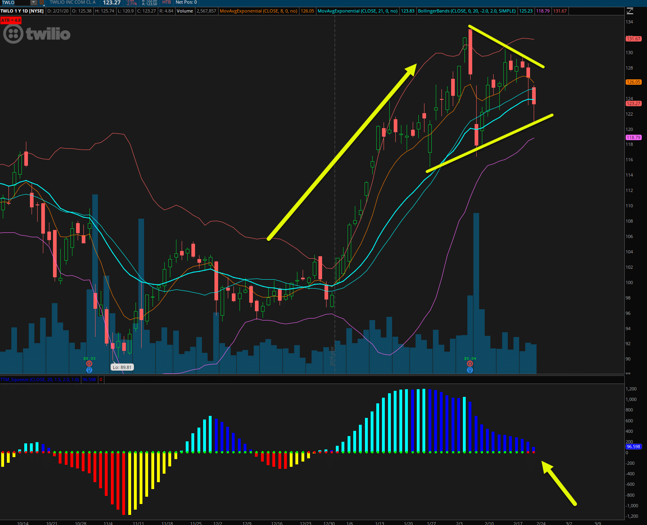The width and height of the screenshot is (647, 525).
Task: Click the blue lightbulb event icon near 2/3
Action: (470, 370)
